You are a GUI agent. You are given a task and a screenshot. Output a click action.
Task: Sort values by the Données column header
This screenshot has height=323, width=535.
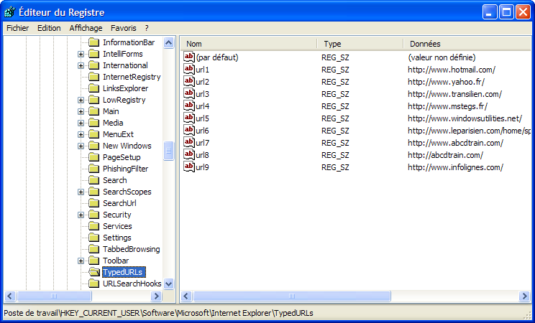[467, 44]
